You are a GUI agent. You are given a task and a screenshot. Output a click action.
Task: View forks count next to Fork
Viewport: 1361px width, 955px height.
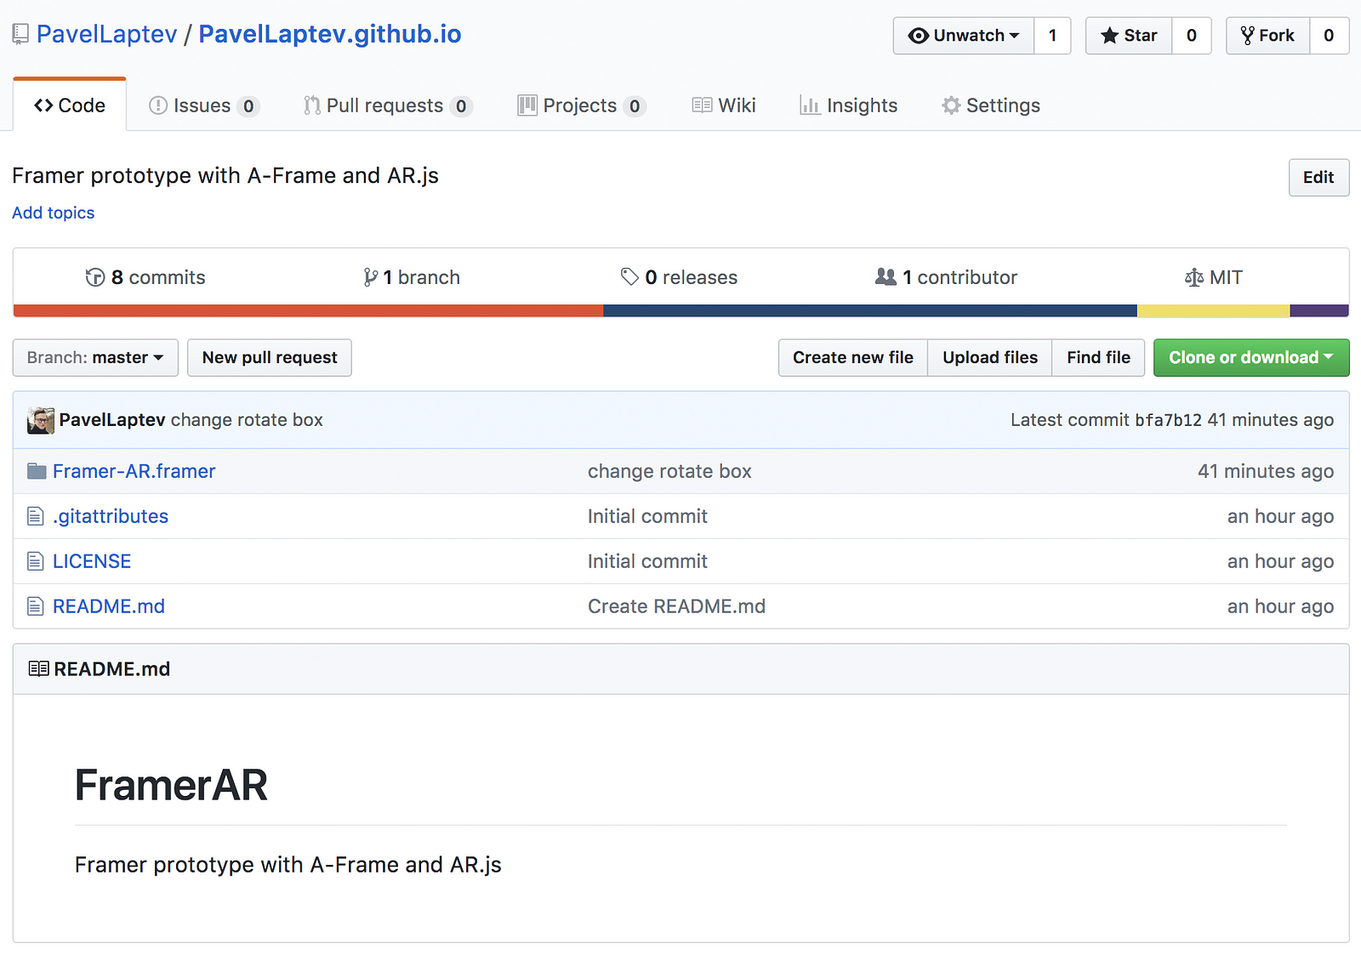(1329, 36)
